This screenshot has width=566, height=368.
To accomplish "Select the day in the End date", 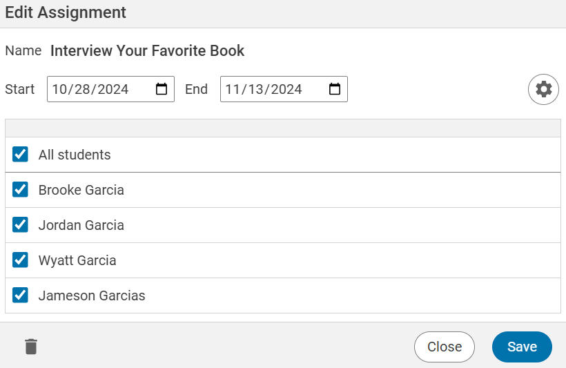I will pos(254,89).
